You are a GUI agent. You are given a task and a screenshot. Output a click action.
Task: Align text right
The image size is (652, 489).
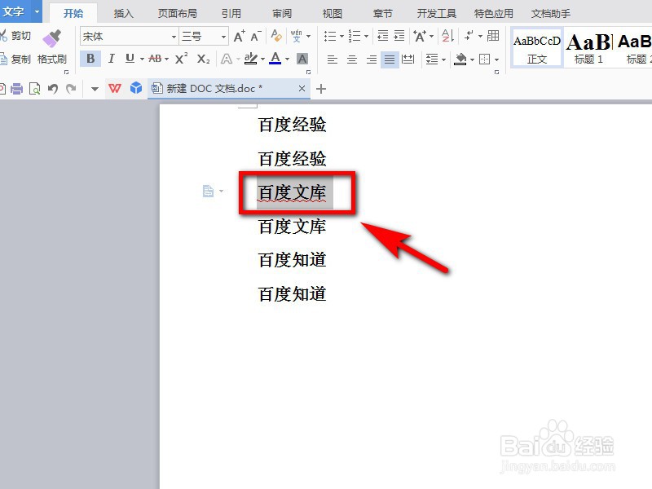(372, 59)
